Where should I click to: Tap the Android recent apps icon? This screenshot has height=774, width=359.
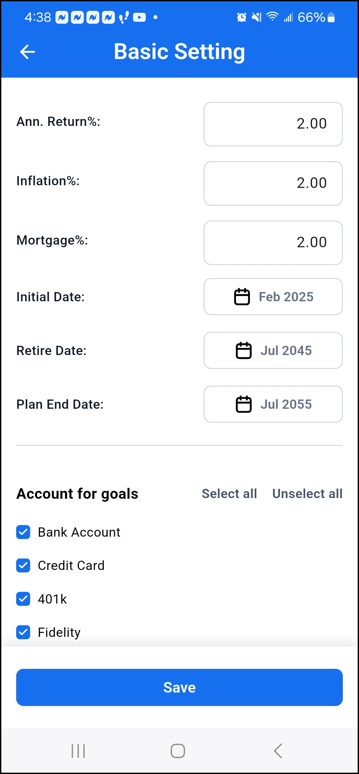click(78, 751)
